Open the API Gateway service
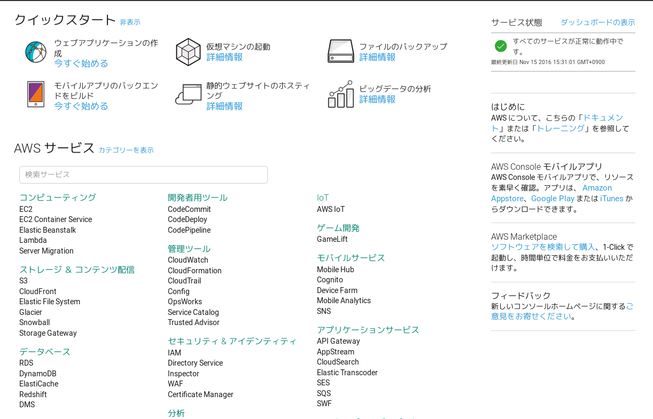The image size is (653, 419). 338,341
